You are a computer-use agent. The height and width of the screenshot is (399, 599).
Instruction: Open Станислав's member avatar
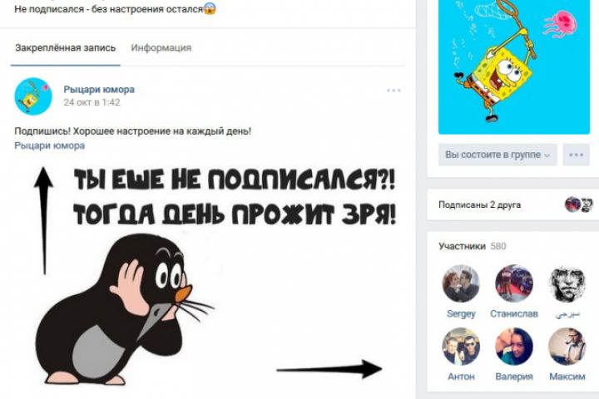(x=514, y=283)
